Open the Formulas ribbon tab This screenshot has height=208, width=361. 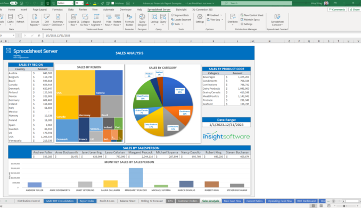[58, 10]
